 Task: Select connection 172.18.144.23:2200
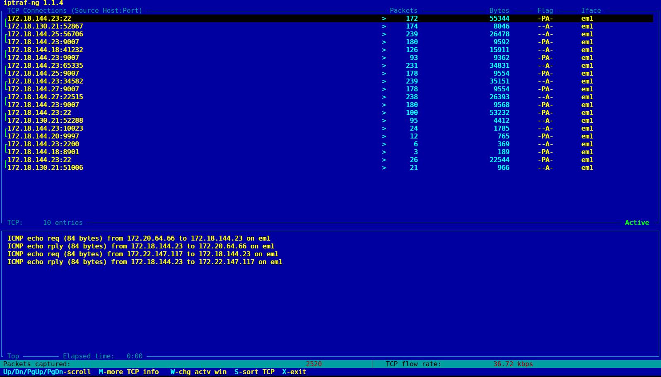click(330, 144)
